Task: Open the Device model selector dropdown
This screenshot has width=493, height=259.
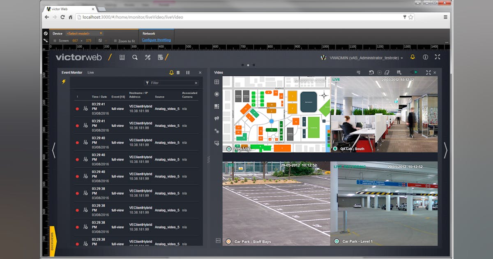Action: pos(84,33)
